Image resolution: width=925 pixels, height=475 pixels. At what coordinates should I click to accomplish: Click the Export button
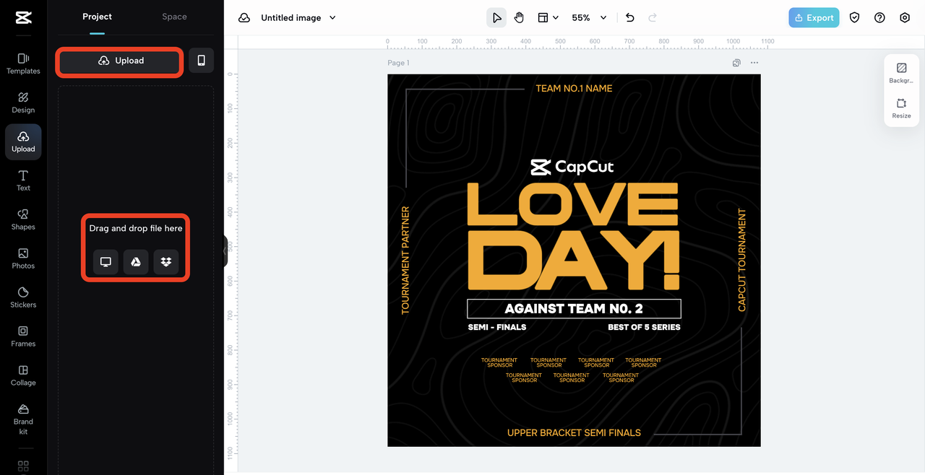tap(814, 17)
